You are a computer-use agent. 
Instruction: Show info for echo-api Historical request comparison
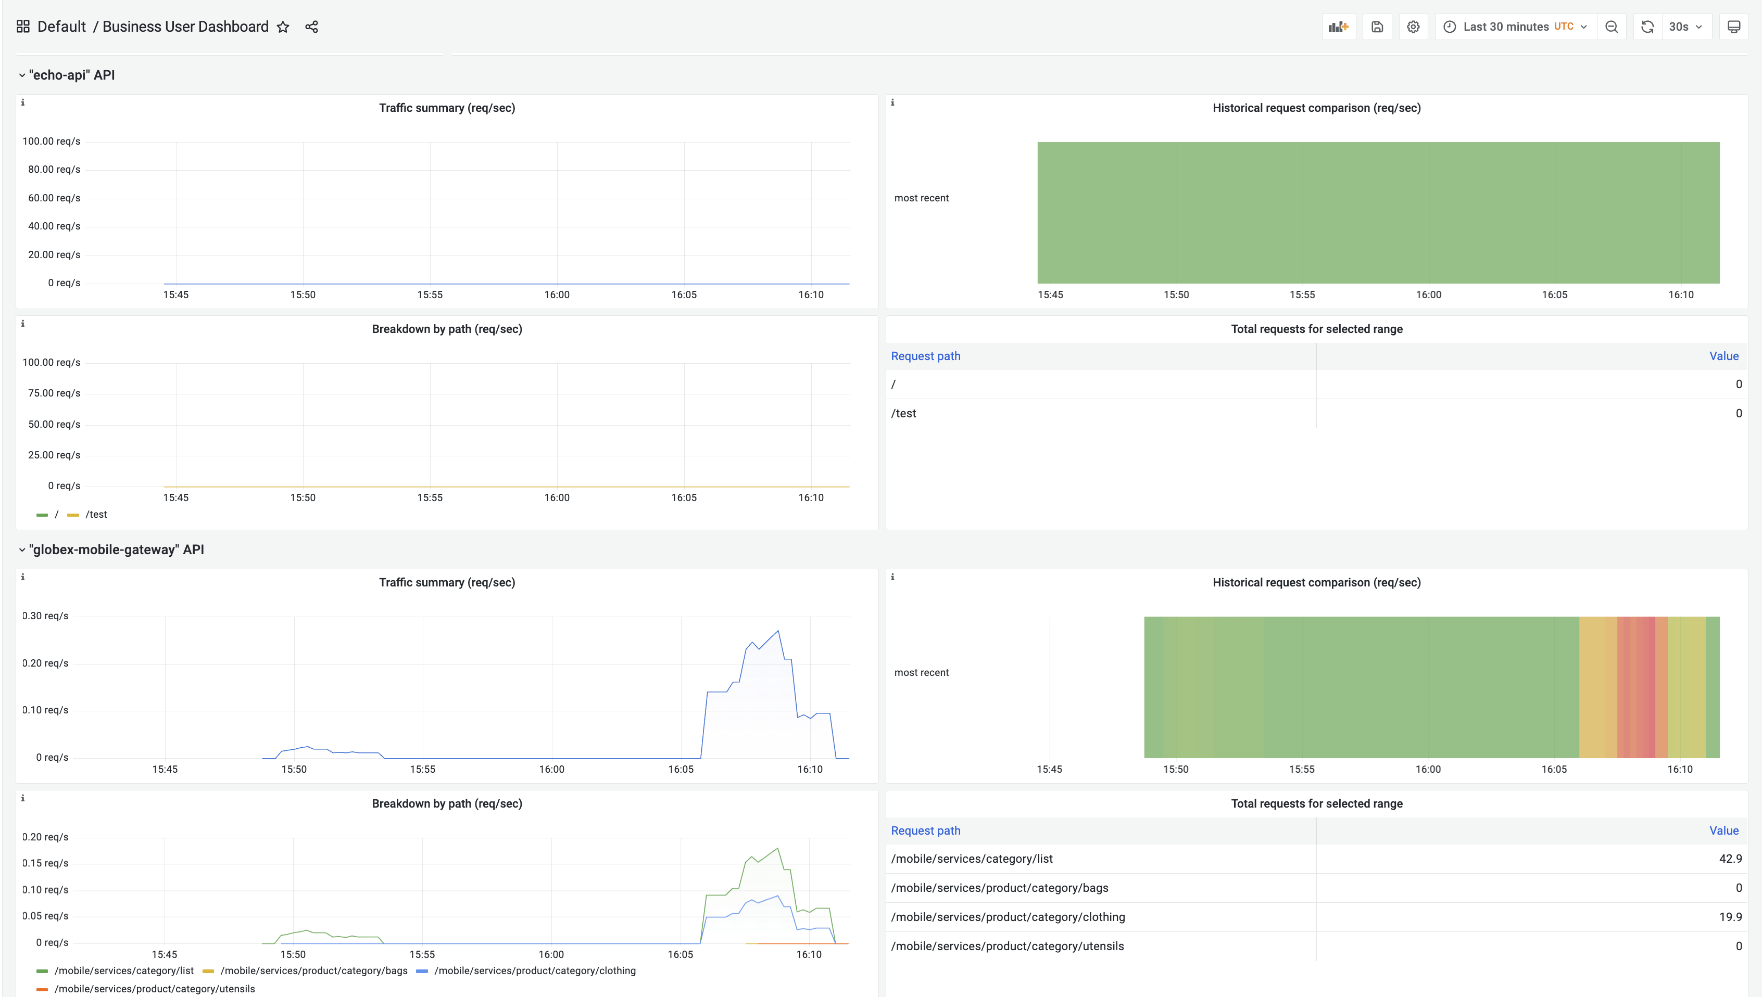(892, 103)
